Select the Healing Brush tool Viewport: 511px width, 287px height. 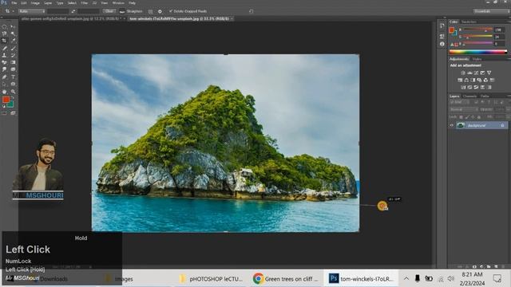5,48
